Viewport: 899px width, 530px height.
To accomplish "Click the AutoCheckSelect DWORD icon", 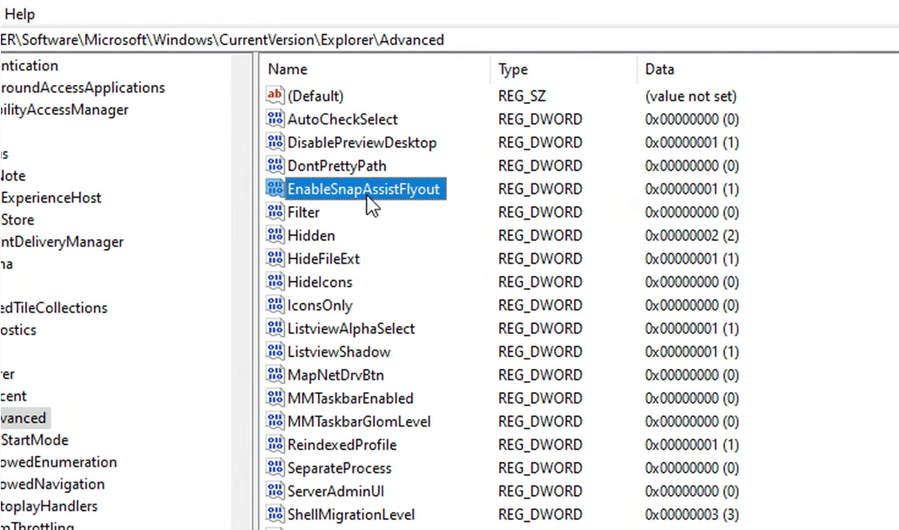I will coord(275,118).
